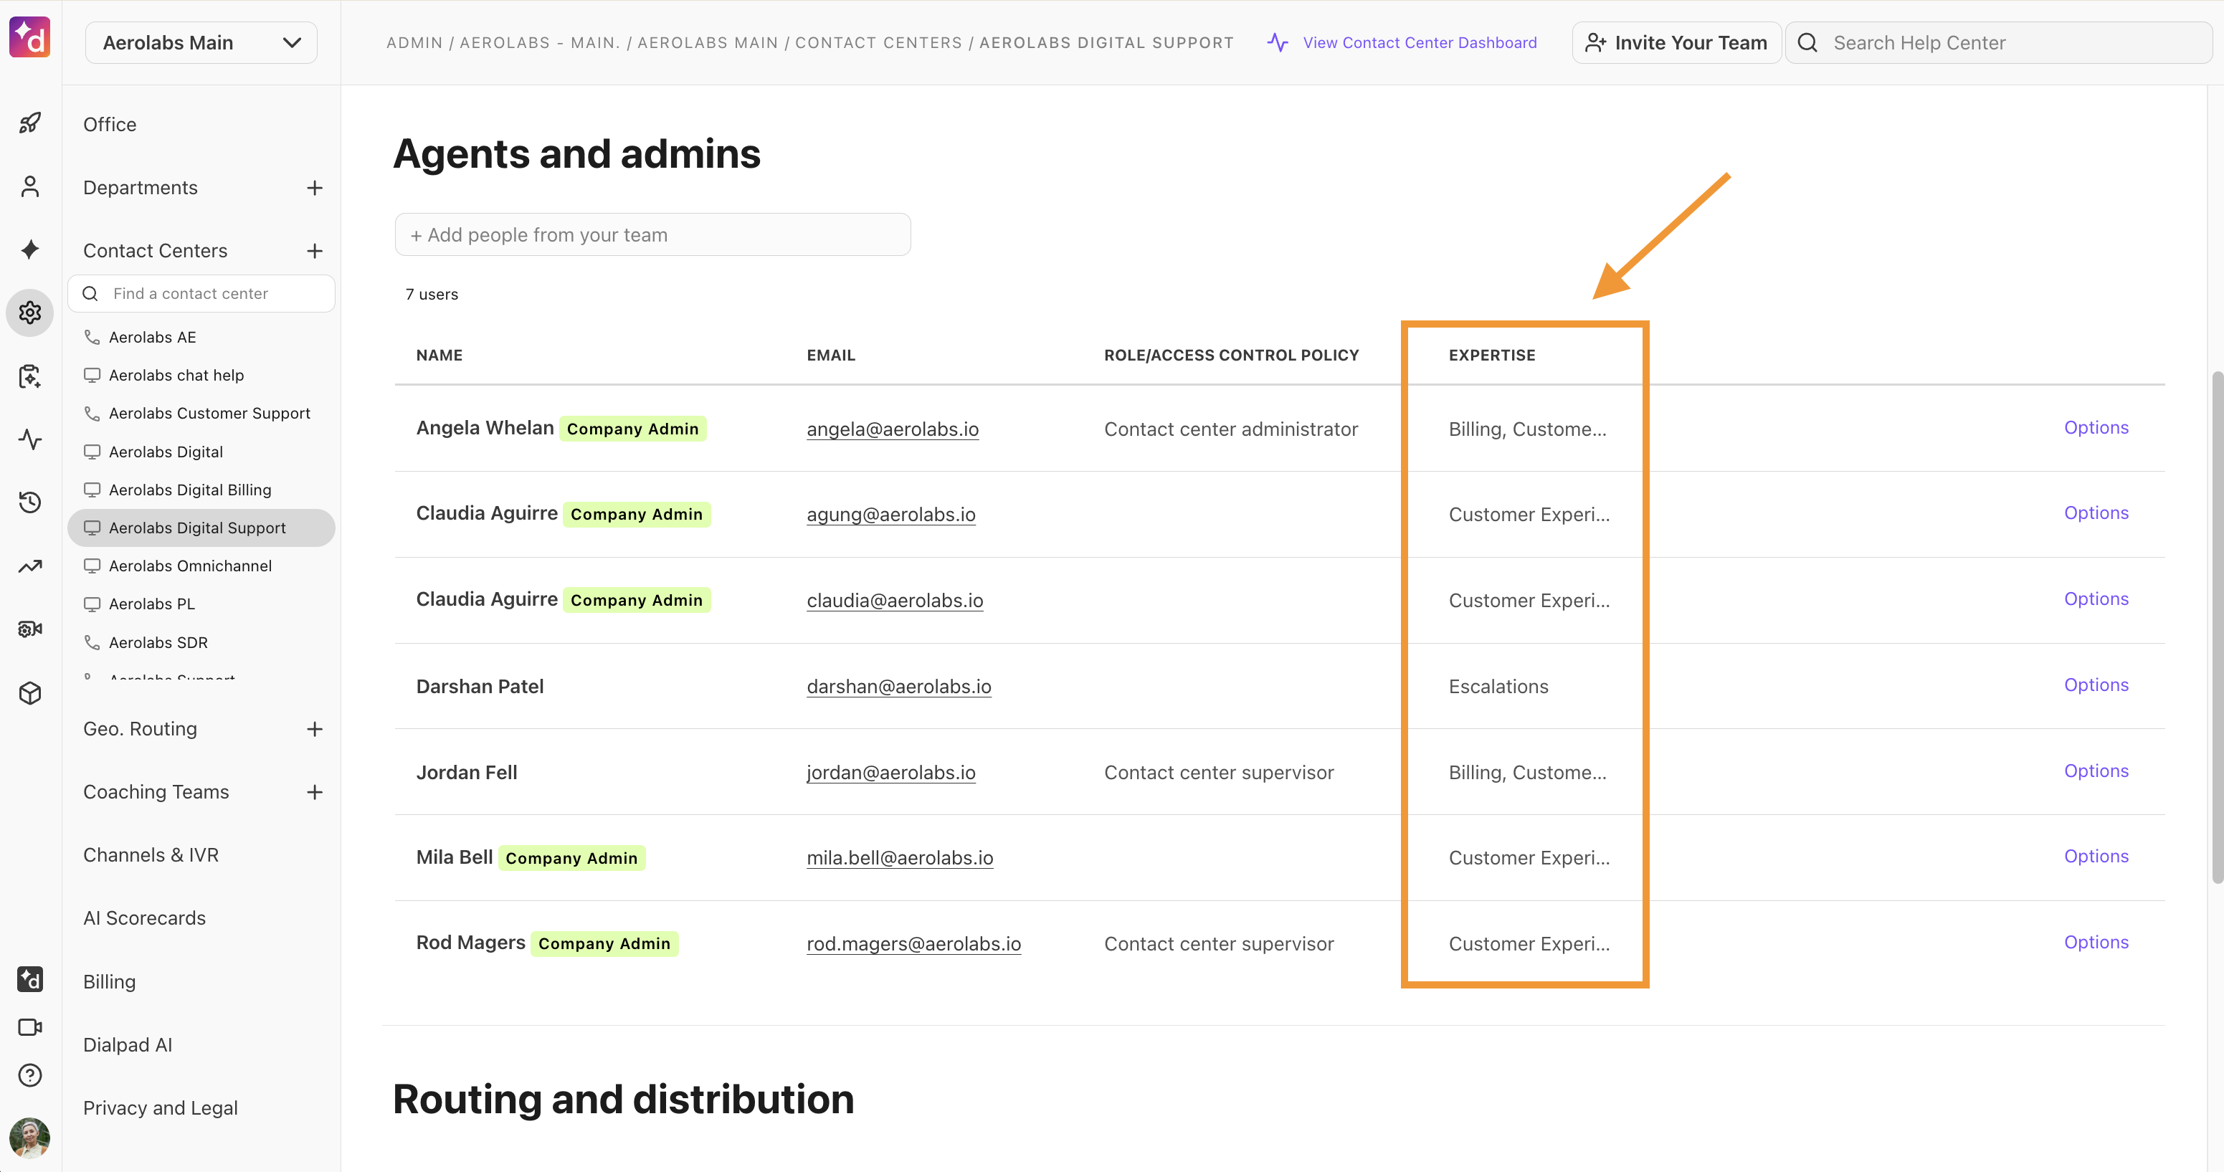Open the Office menu item

[110, 124]
